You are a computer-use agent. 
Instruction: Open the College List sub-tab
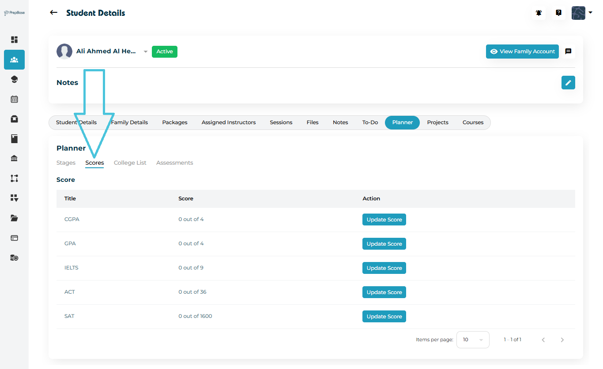tap(130, 163)
